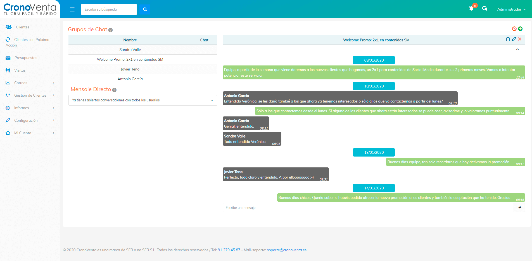Screen dimensions: 532x261
Task: Click the green add group plus icon
Action: pyautogui.click(x=520, y=29)
